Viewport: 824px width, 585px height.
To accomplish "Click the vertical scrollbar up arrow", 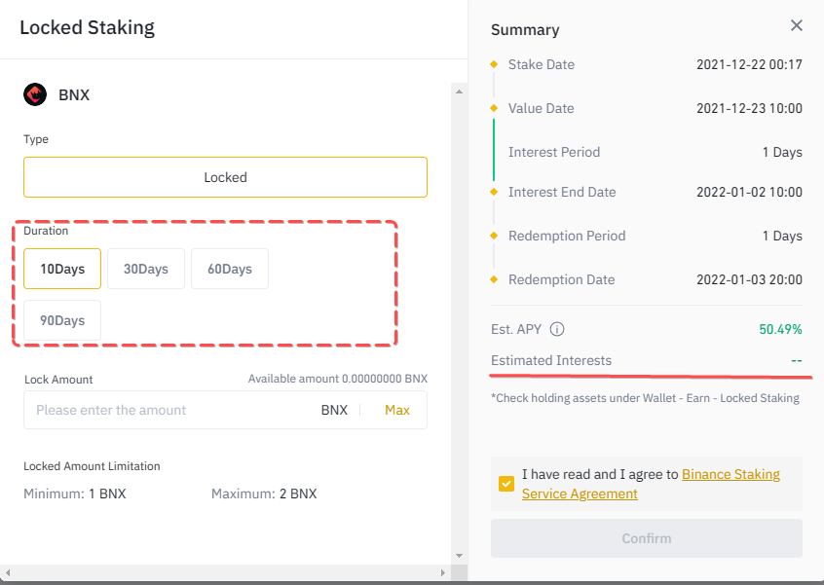I will coord(460,91).
